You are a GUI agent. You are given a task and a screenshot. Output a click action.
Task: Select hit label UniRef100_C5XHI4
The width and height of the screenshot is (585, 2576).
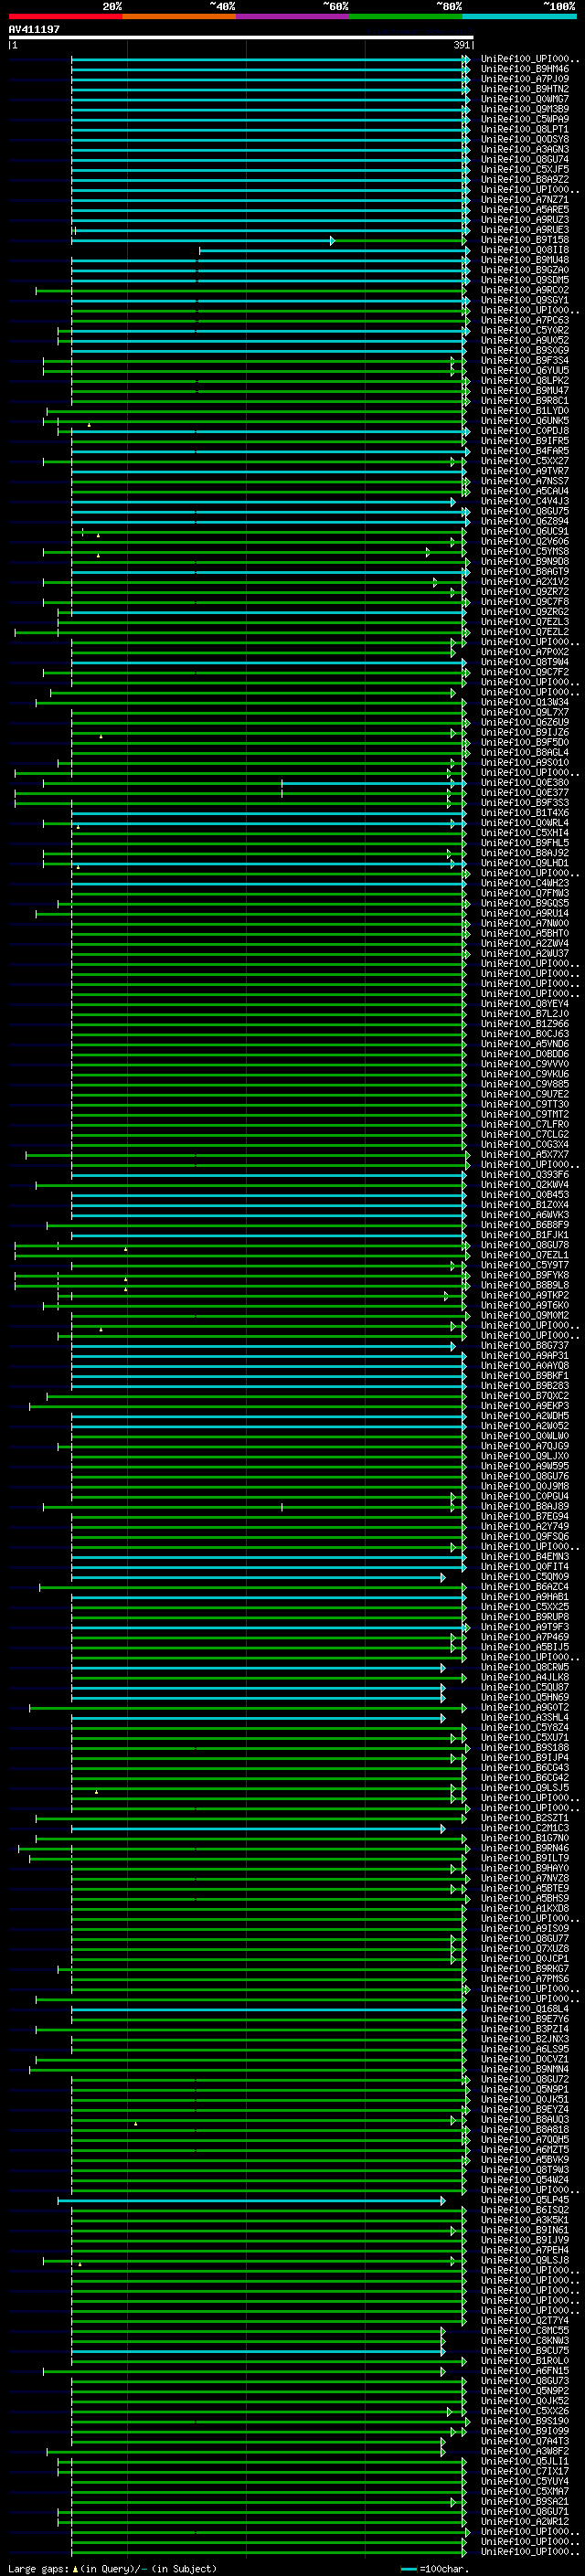click(x=525, y=833)
